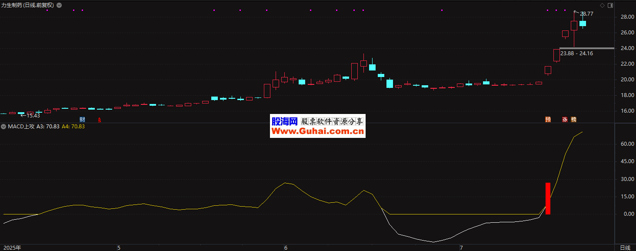Select the last cyan candlestick near 28.77
636x251 pixels.
pyautogui.click(x=583, y=23)
